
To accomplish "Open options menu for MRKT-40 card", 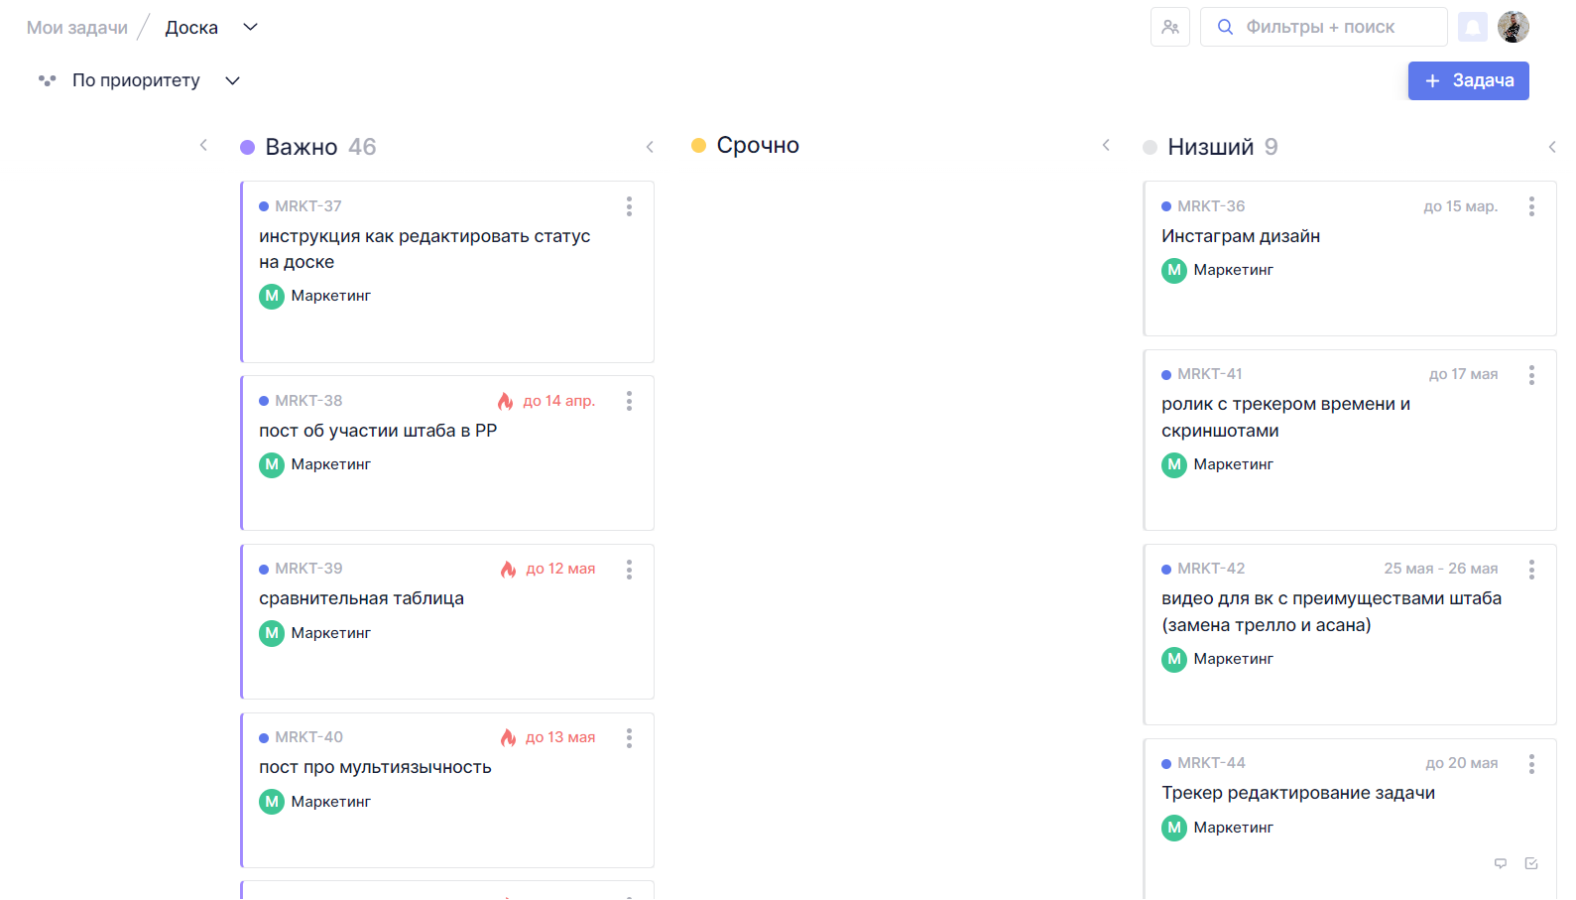I will pos(629,738).
